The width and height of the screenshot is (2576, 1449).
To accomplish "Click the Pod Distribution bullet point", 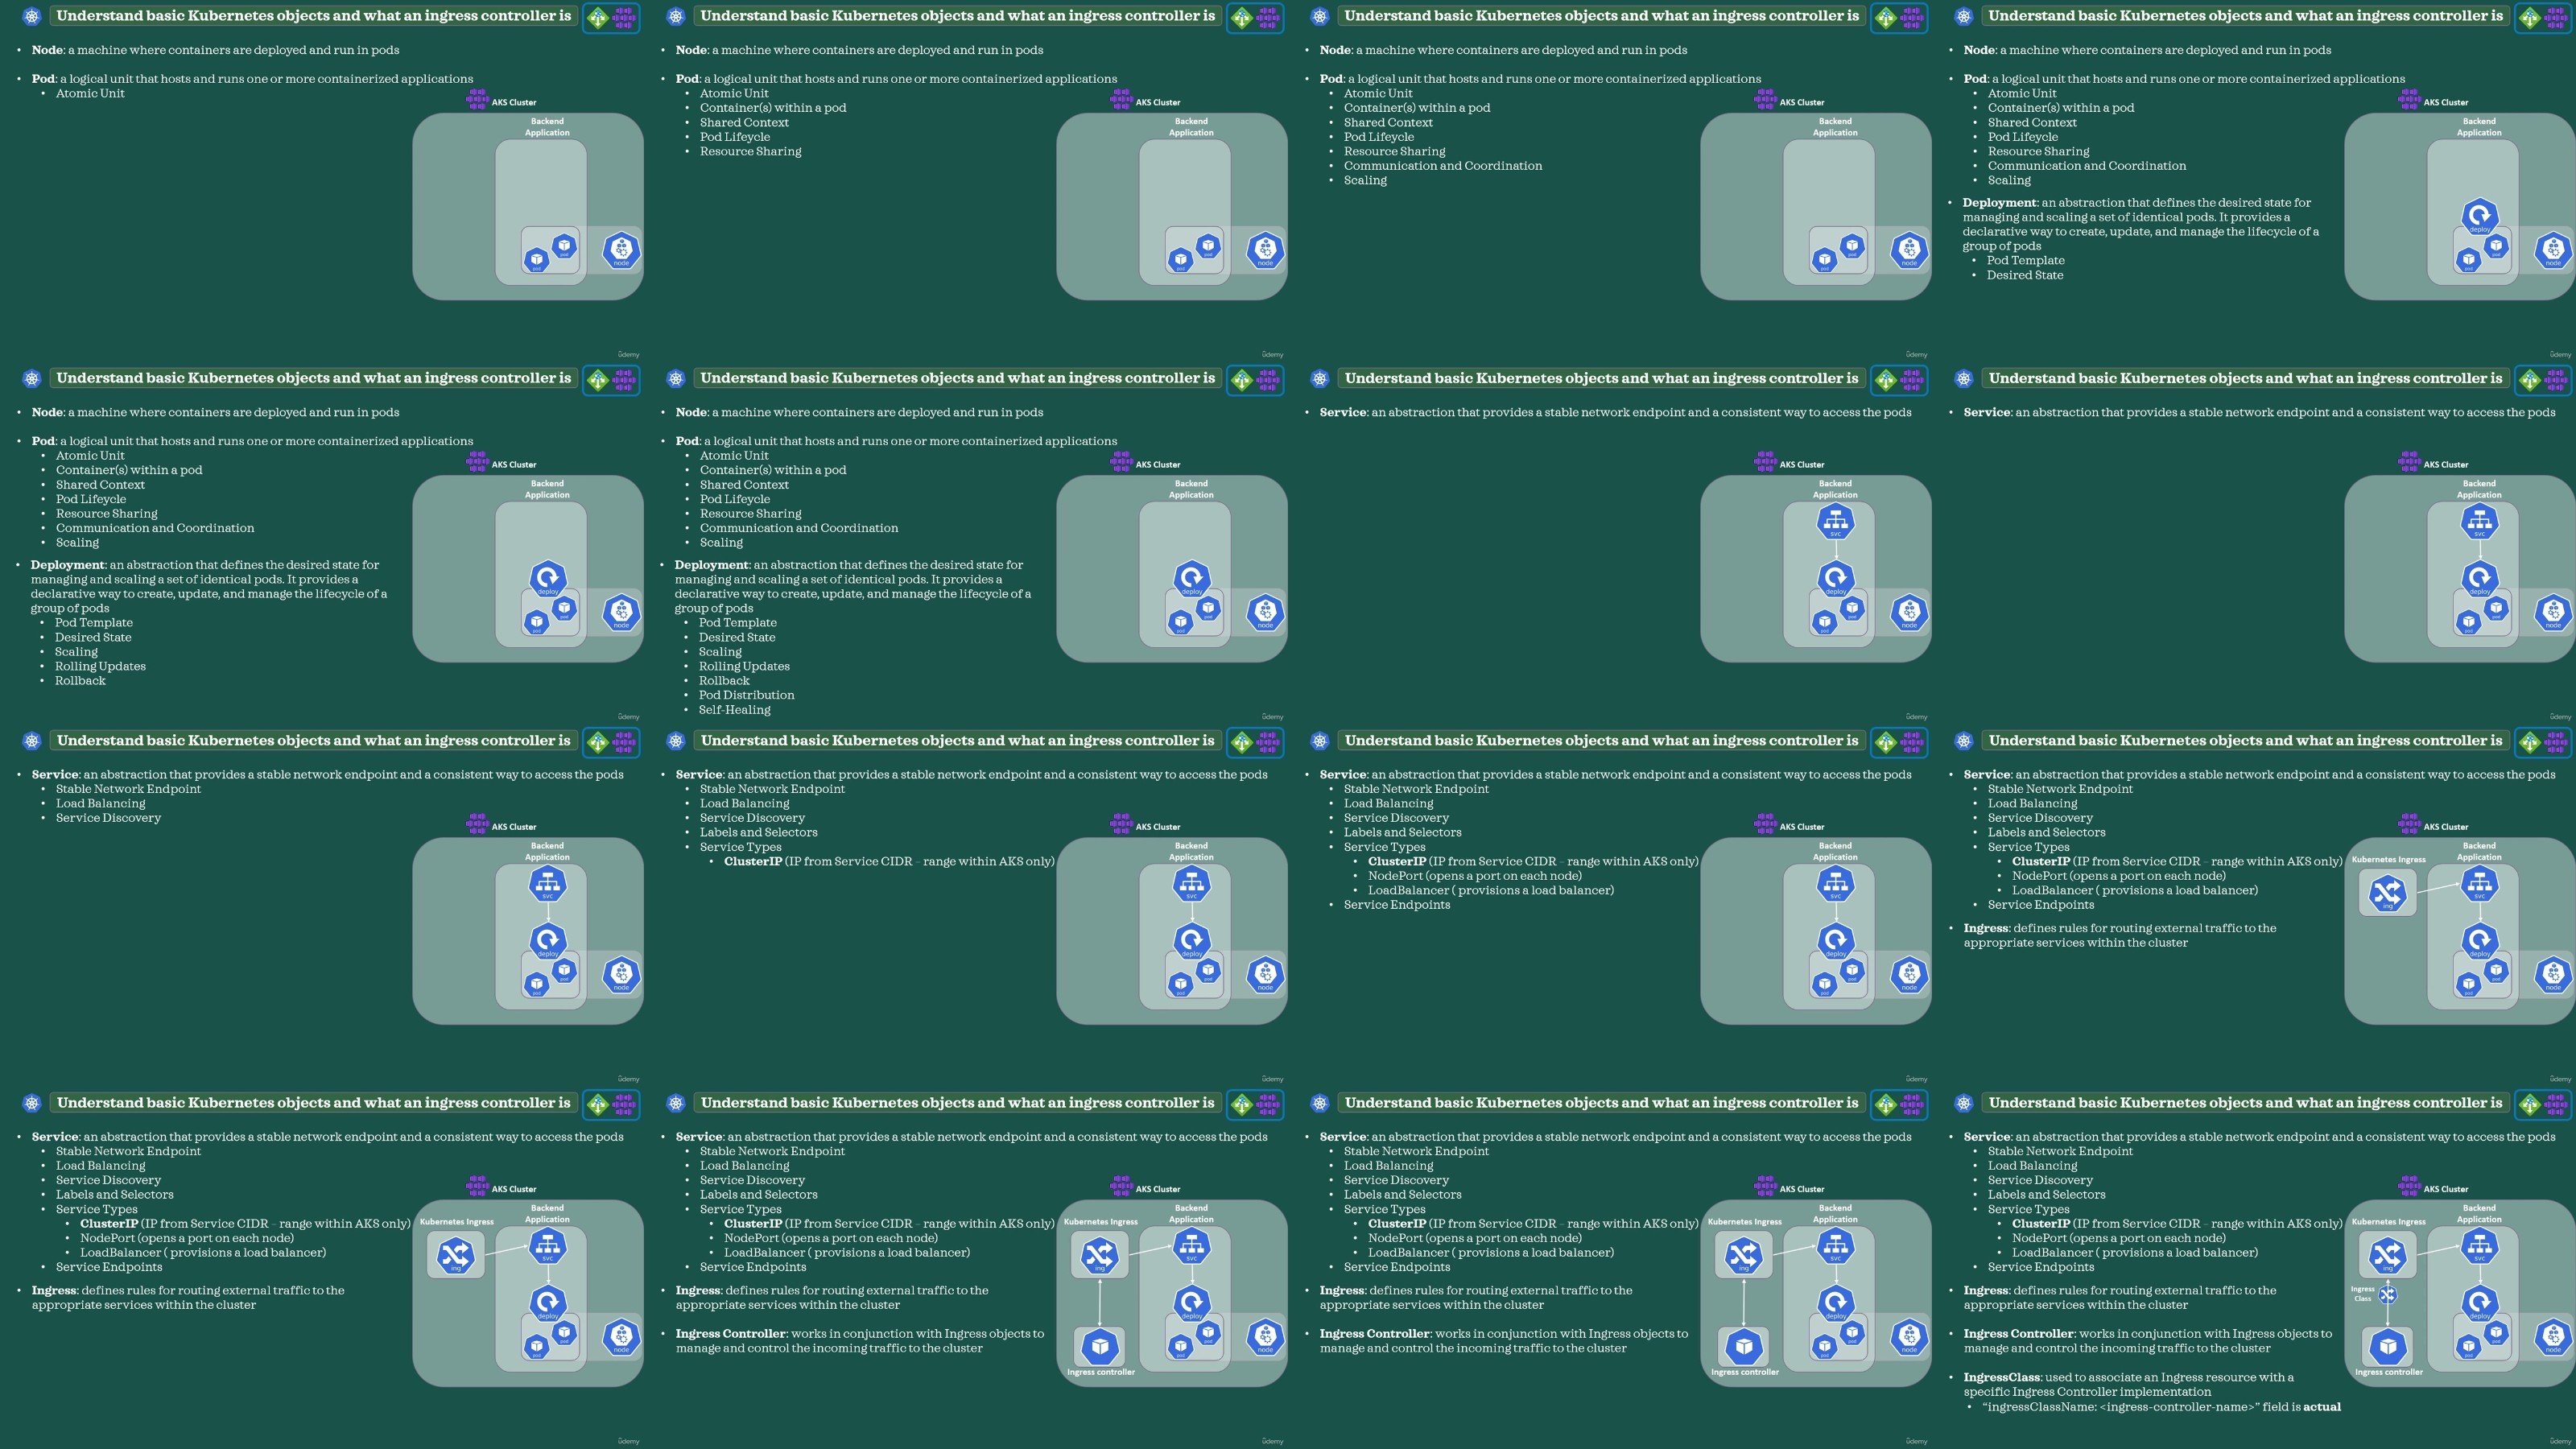I will click(746, 695).
